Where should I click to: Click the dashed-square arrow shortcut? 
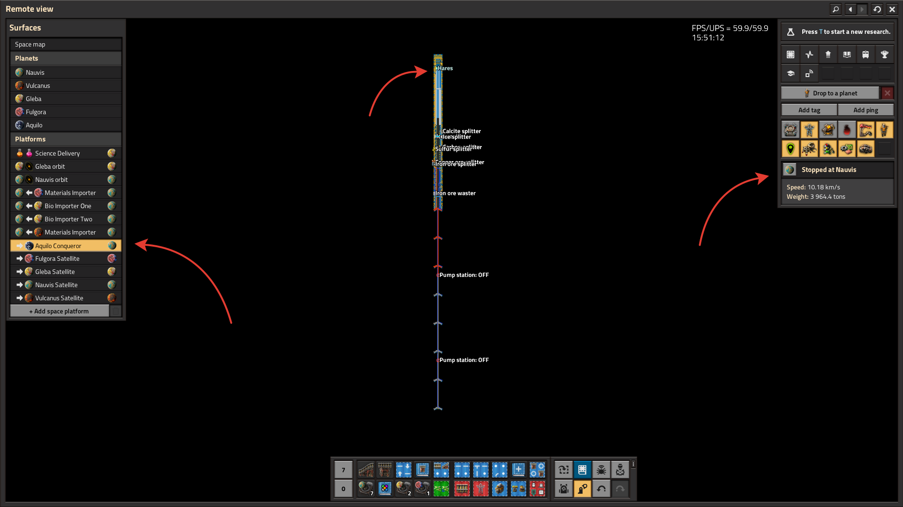click(x=563, y=469)
